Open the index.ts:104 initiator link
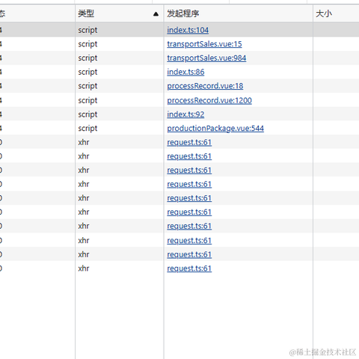 click(x=188, y=30)
